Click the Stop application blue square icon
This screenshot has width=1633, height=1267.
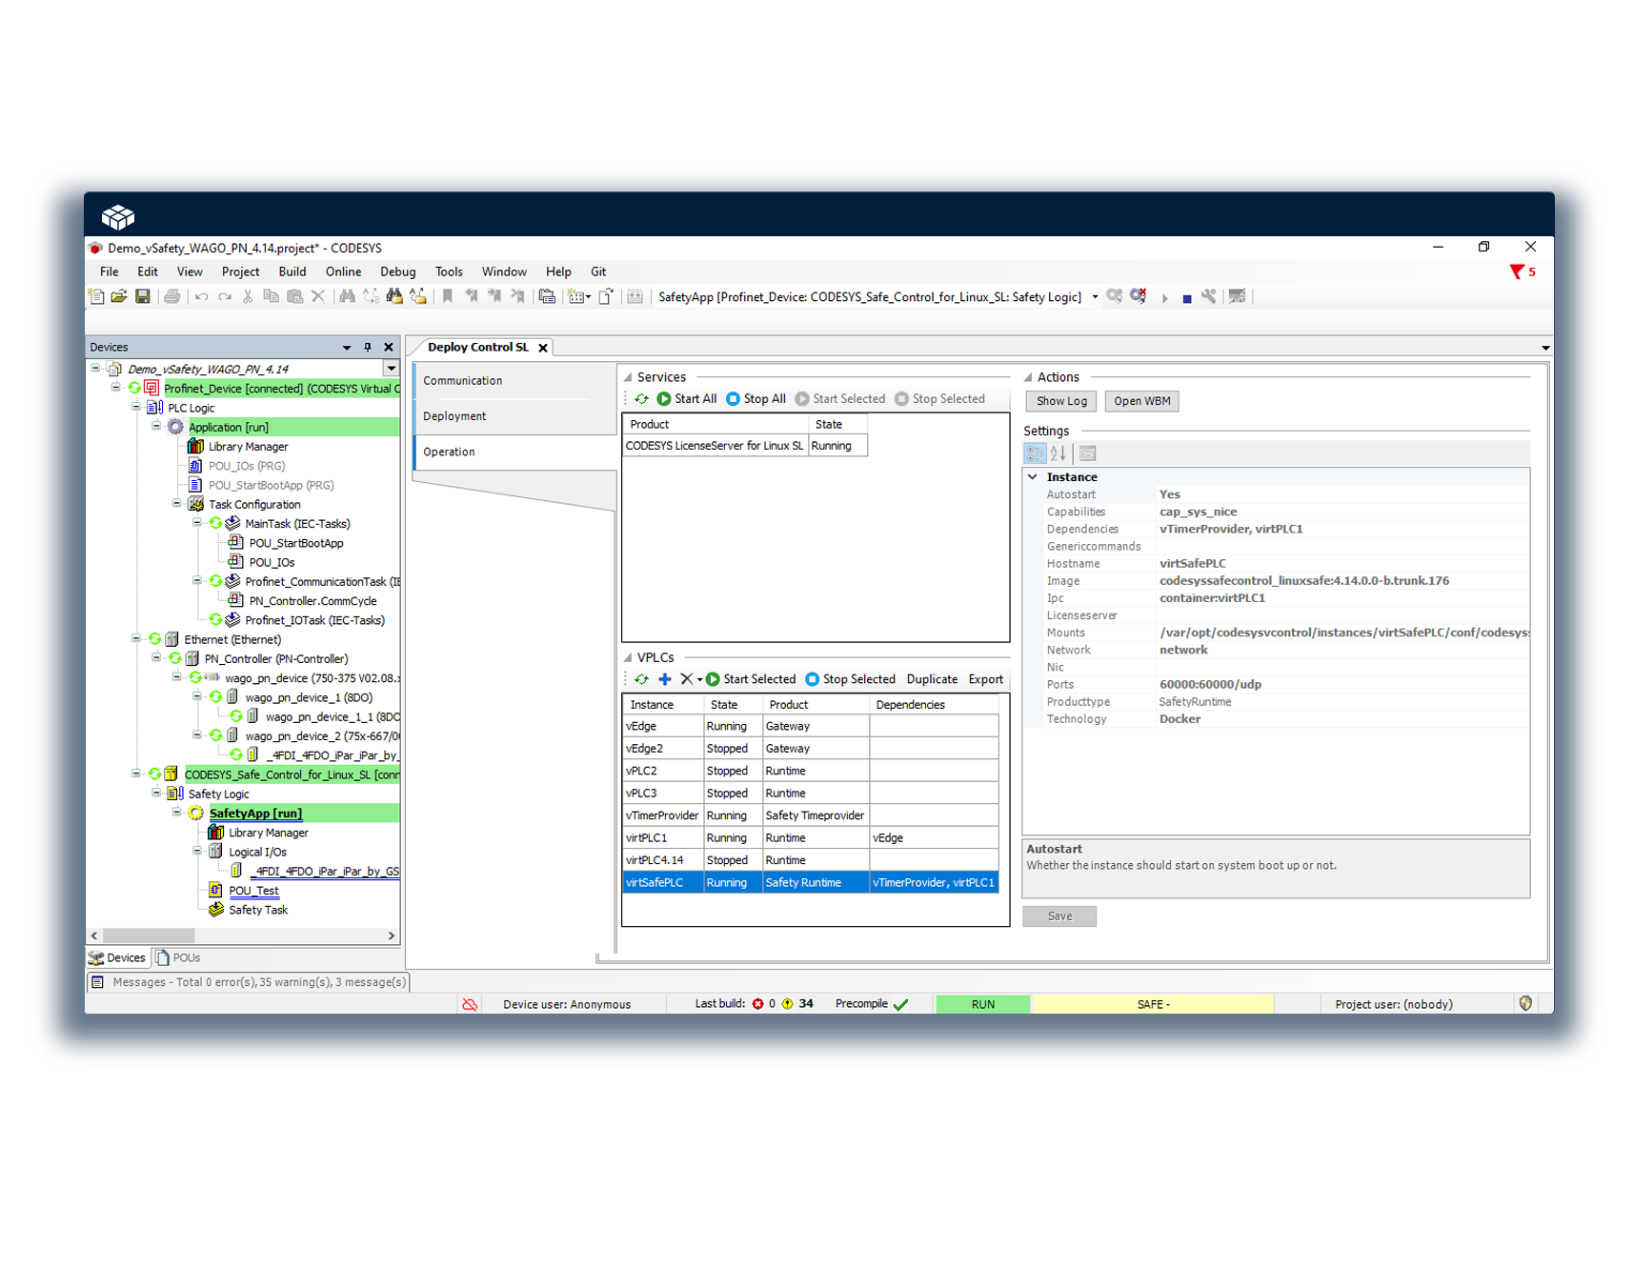pyautogui.click(x=1187, y=298)
